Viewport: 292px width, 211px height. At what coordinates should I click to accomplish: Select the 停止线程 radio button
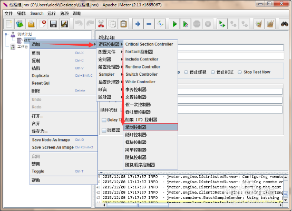tap(186, 72)
